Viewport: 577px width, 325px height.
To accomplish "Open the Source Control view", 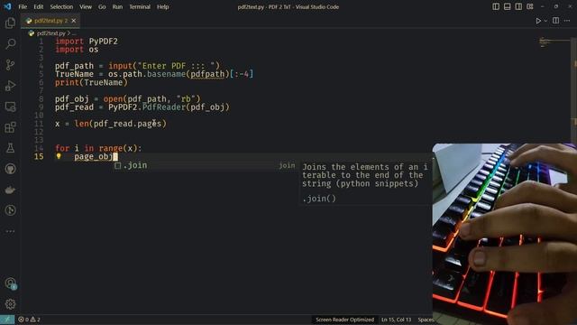I will click(x=10, y=65).
